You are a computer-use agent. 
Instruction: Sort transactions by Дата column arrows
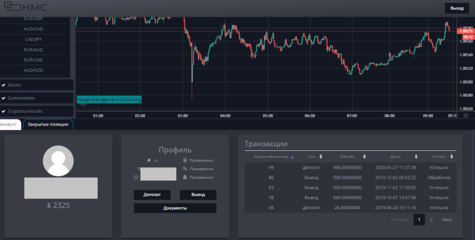[416, 156]
